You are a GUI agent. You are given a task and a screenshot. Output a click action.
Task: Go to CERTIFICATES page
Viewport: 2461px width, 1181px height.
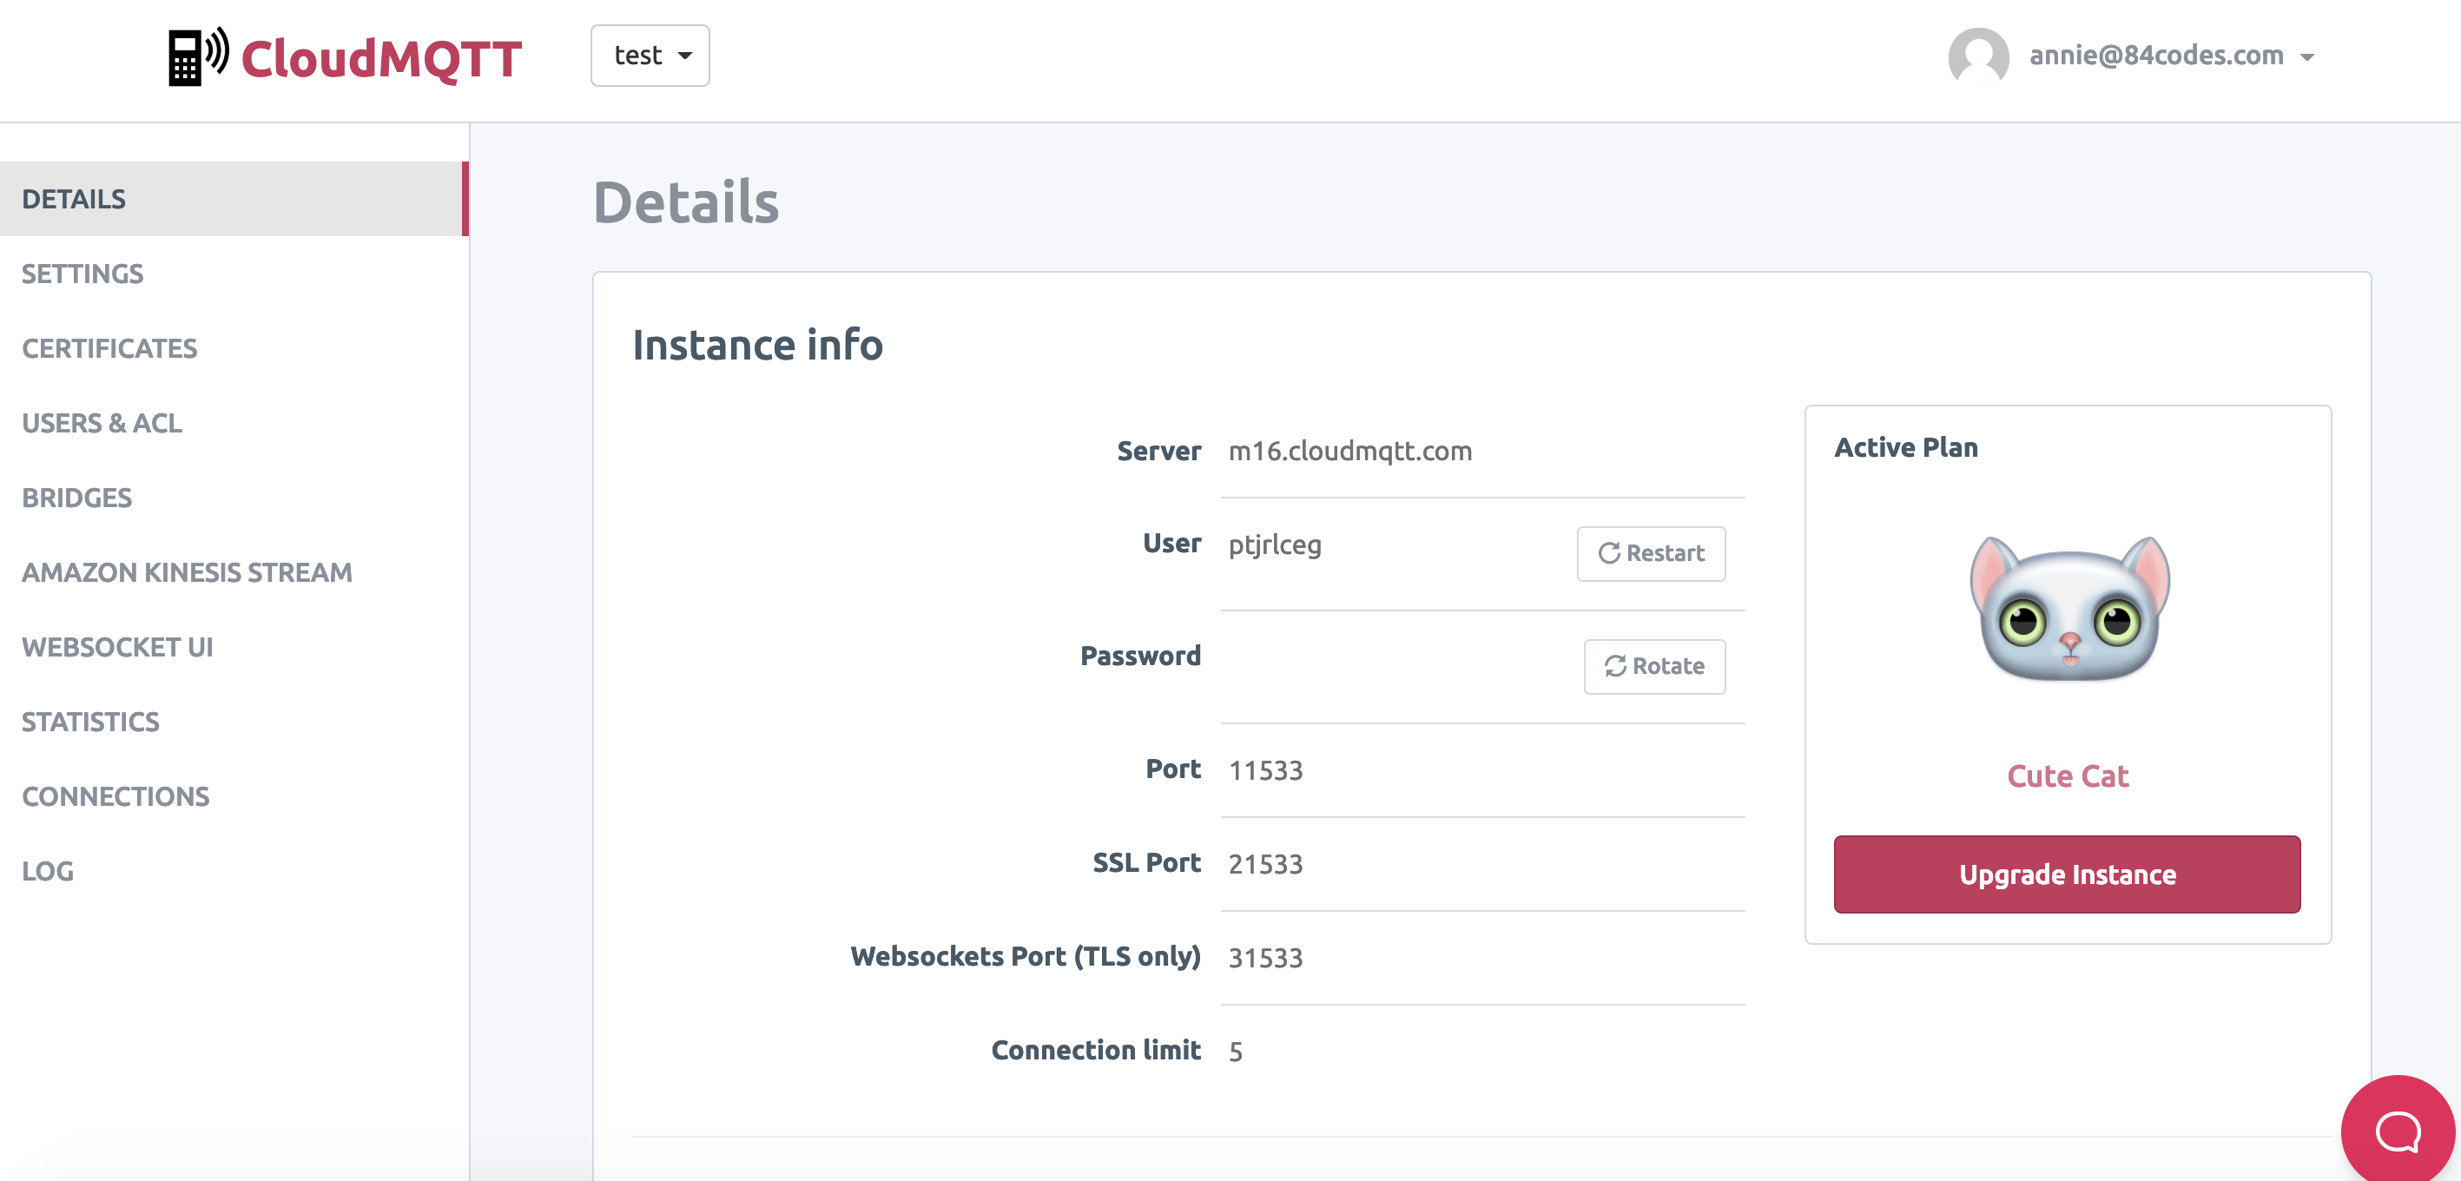[109, 348]
